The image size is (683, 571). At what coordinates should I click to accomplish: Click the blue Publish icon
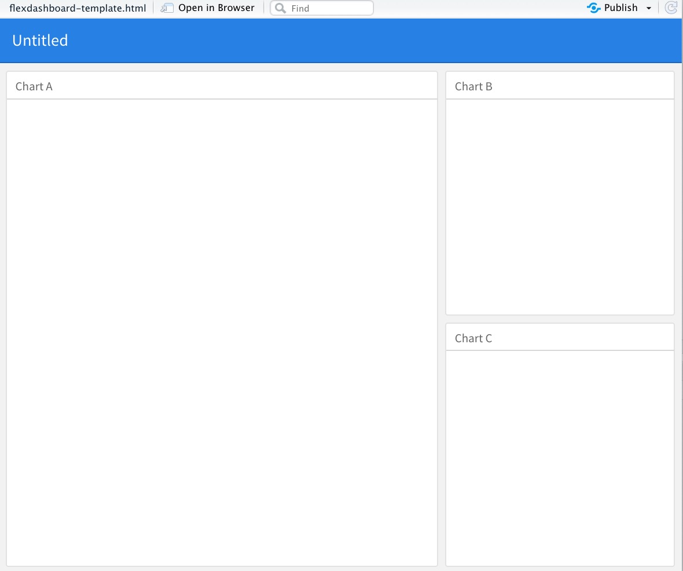click(593, 8)
